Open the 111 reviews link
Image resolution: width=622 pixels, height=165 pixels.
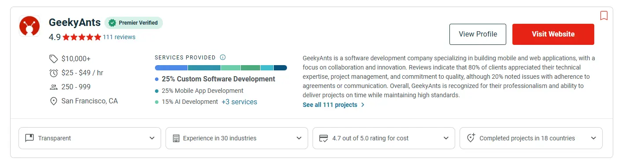pyautogui.click(x=119, y=37)
